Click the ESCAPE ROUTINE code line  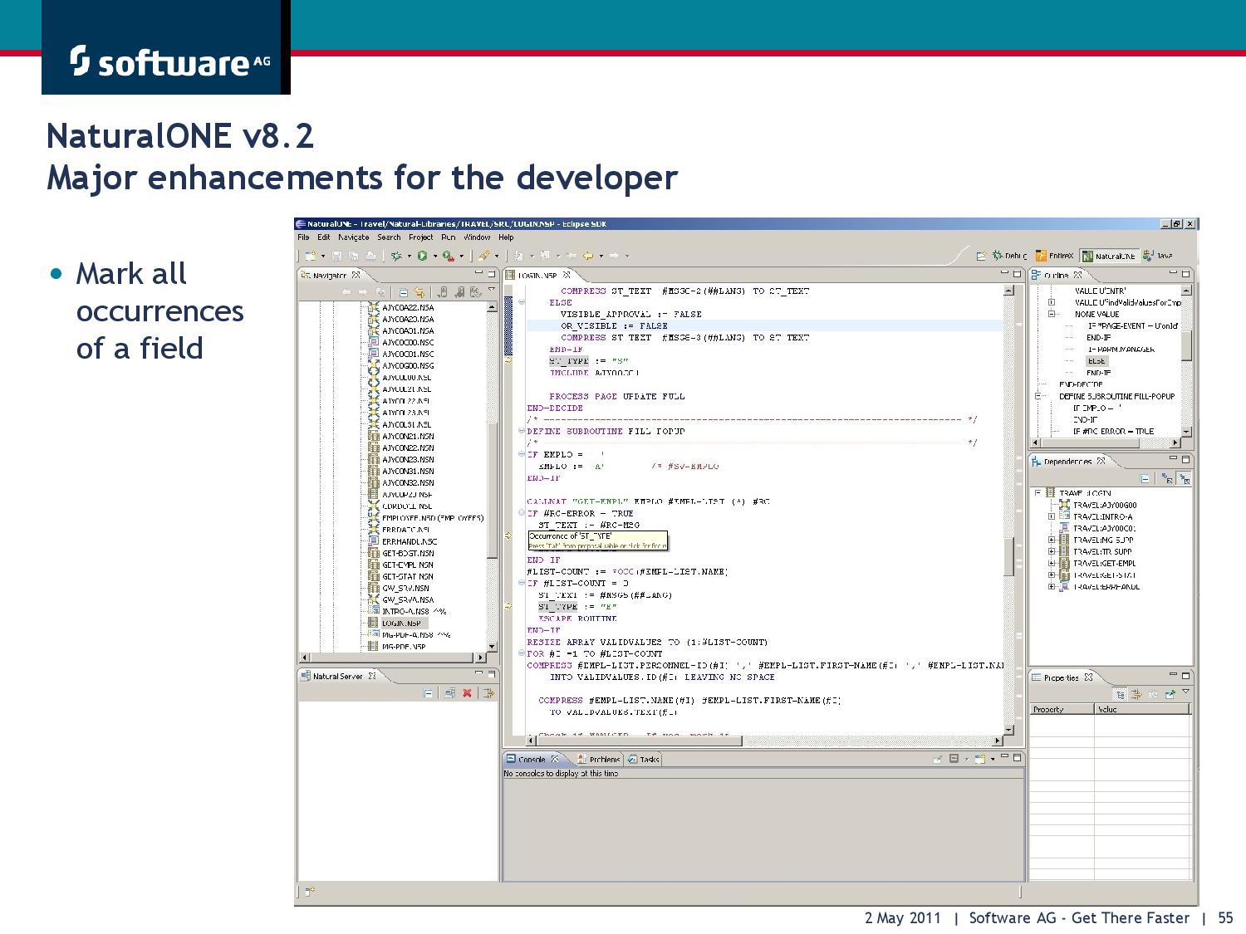pyautogui.click(x=577, y=619)
